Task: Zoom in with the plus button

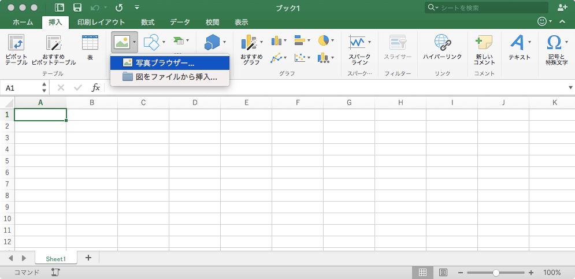Action: (531, 273)
